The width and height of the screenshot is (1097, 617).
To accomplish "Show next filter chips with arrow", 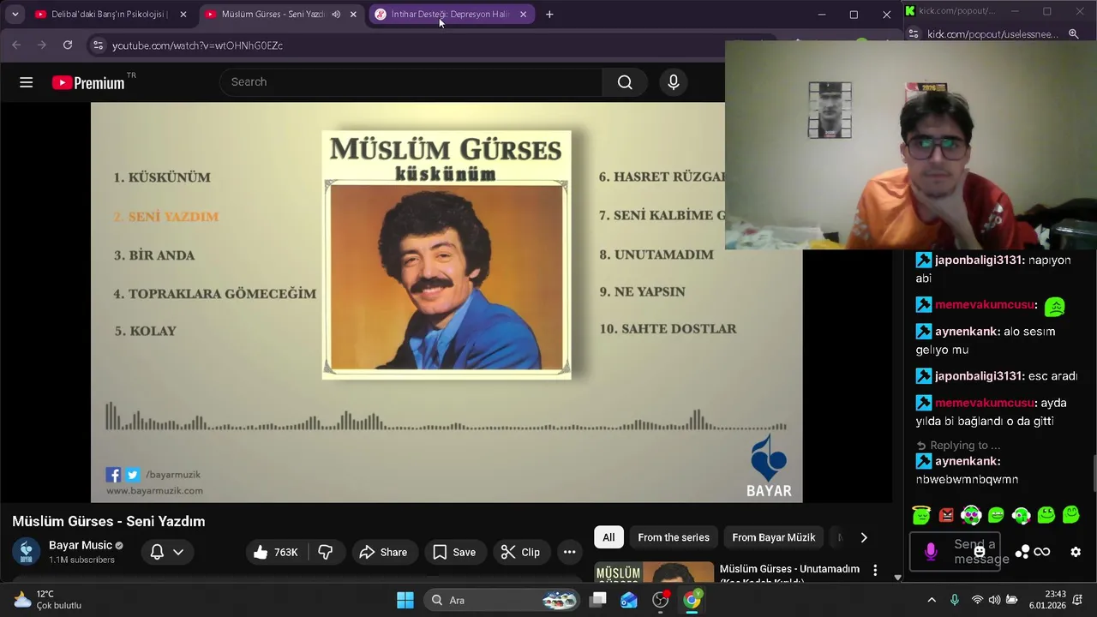I will coord(864,537).
